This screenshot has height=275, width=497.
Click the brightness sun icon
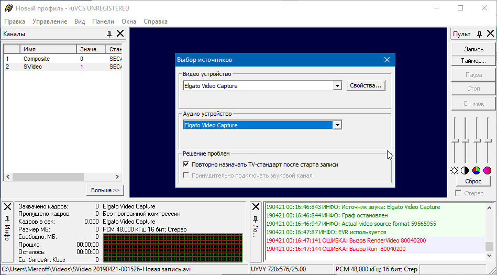tap(454, 171)
